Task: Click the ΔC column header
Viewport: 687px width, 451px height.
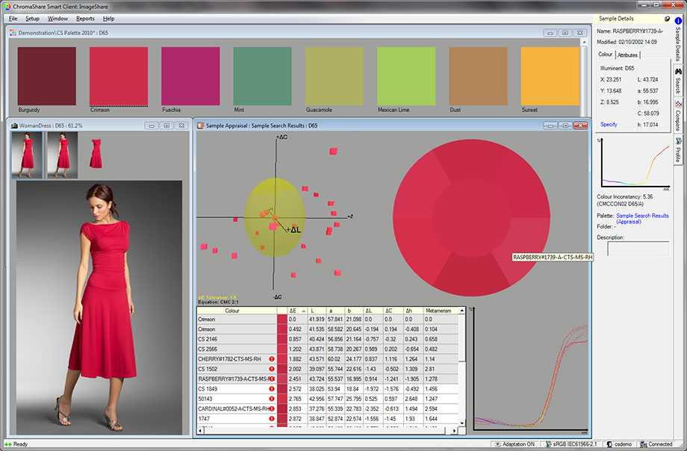Action: pos(393,311)
